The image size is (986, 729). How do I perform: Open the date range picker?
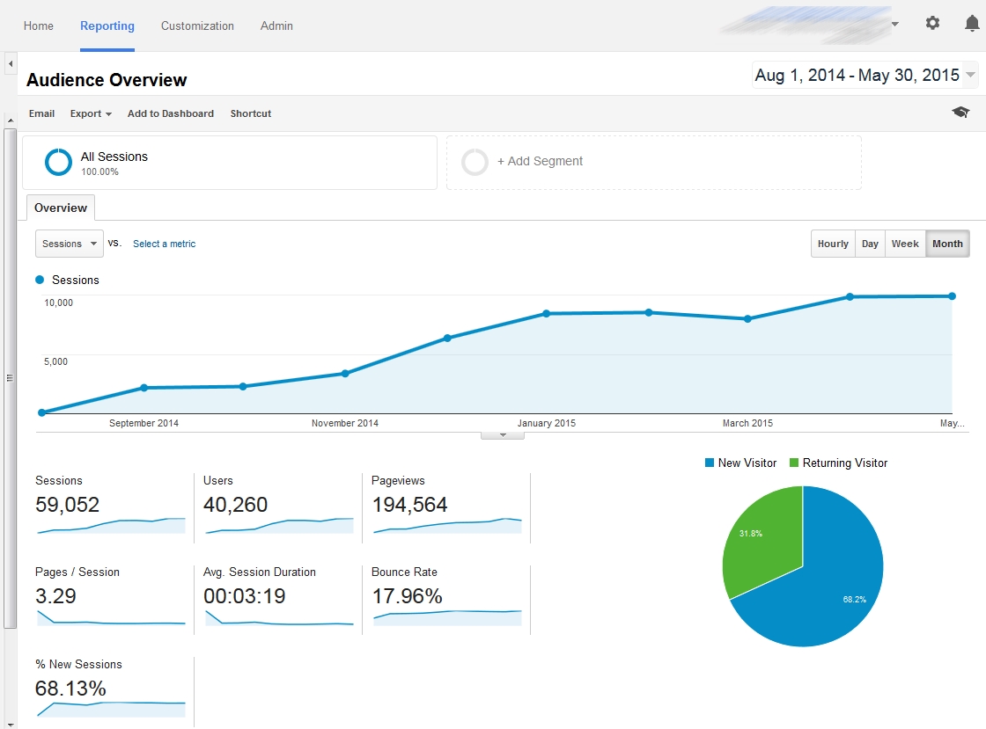(863, 75)
